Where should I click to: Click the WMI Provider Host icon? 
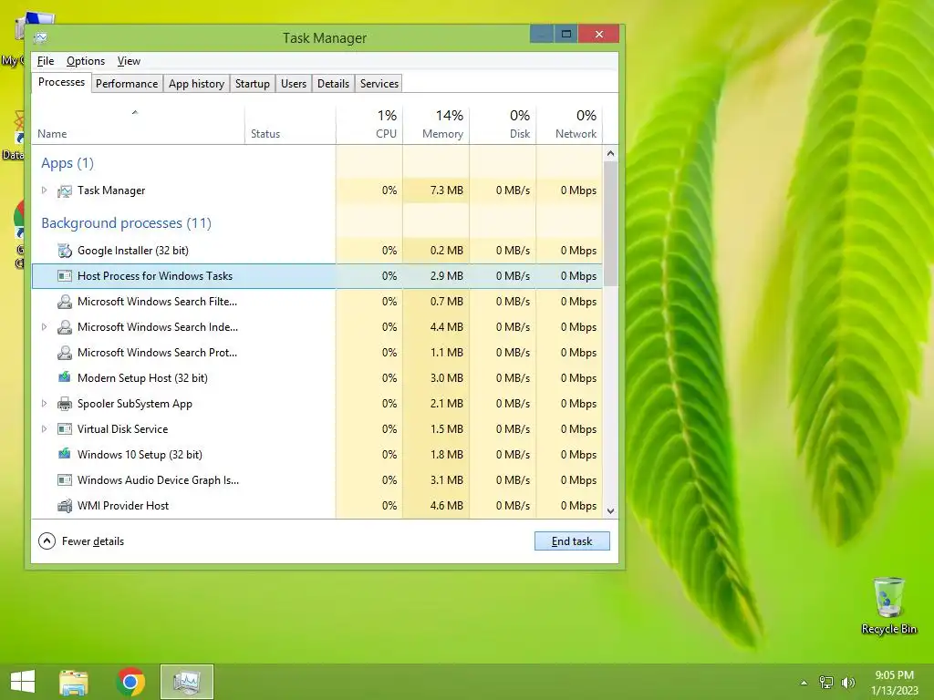point(65,506)
